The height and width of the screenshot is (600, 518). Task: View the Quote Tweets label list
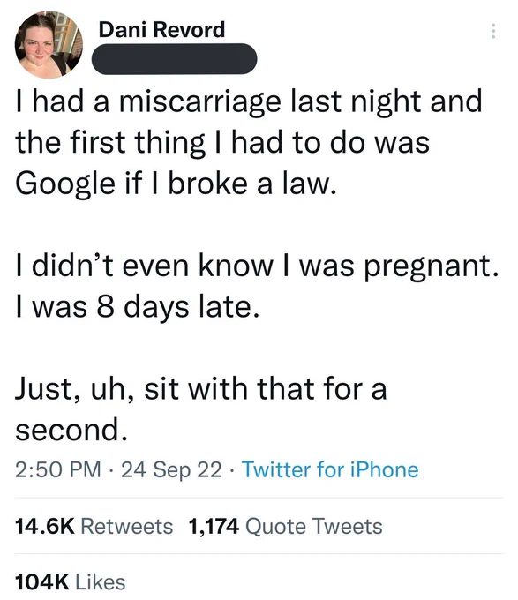(313, 526)
